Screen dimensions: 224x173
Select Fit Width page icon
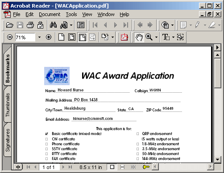[83, 37]
